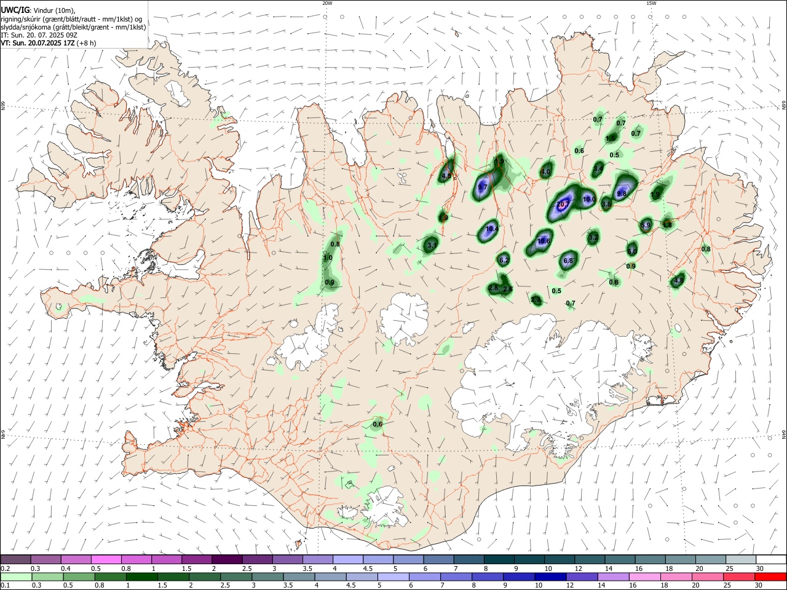The image size is (787, 590).
Task: Click the 5.0 precipitation label
Action: tap(632, 251)
